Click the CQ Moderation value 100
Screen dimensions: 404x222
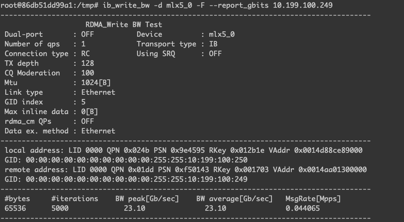[x=88, y=73]
